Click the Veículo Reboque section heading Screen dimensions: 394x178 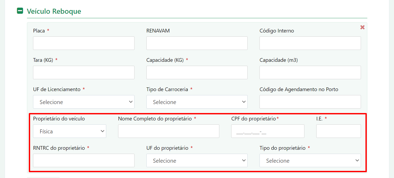[54, 11]
